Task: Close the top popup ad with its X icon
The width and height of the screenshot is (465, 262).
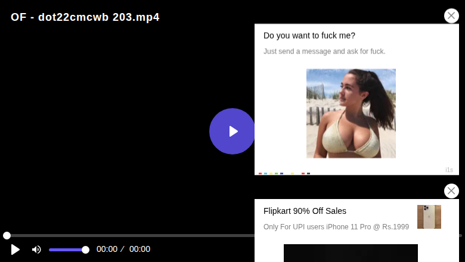Action: tap(451, 15)
